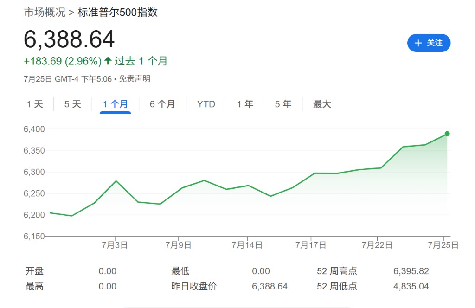Viewport: 475px width, 308px height.
Task: Click the 52 周低点 label
Action: pyautogui.click(x=337, y=287)
